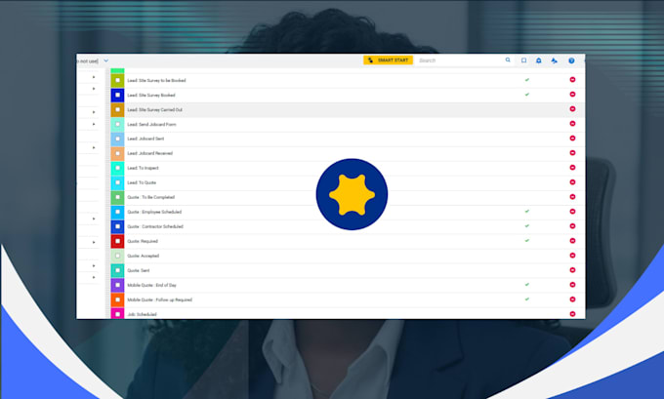Click red remove icon for 'Lead: Site Survey Carried Out'
The width and height of the screenshot is (664, 399).
tap(572, 108)
